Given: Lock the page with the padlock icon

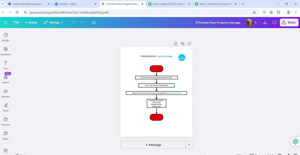Looking at the screenshot, I should click(x=175, y=43).
